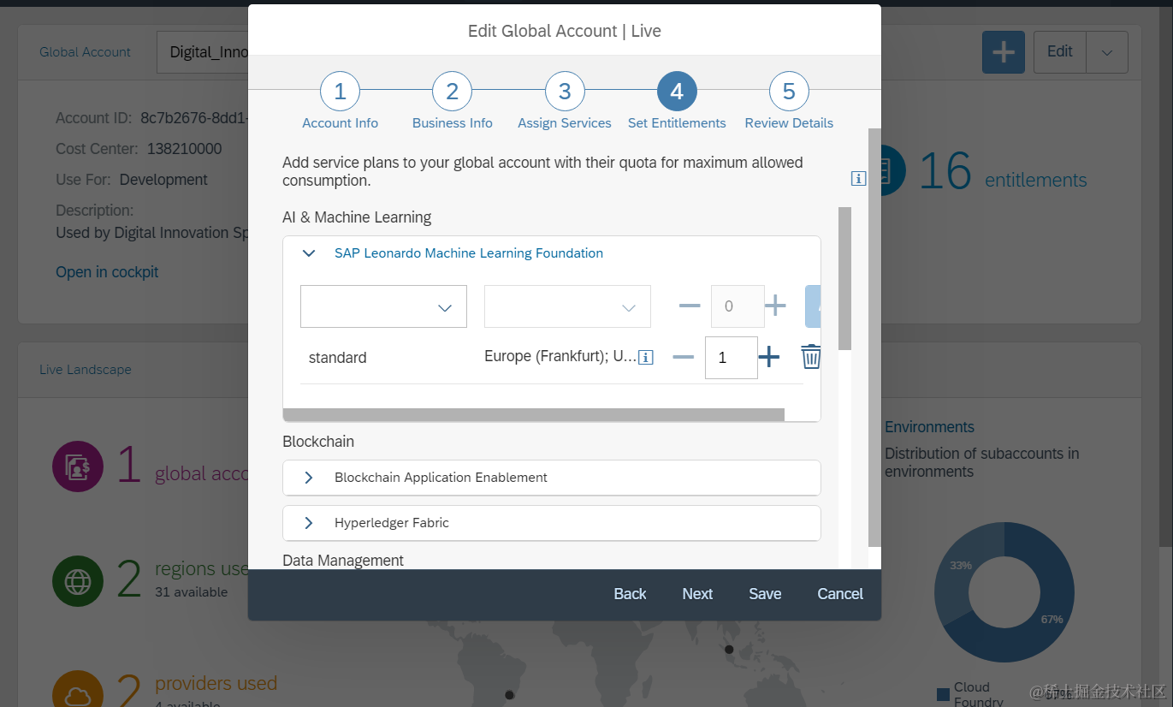The height and width of the screenshot is (707, 1173).
Task: Delete the standard plan with the trash icon
Action: coord(810,357)
